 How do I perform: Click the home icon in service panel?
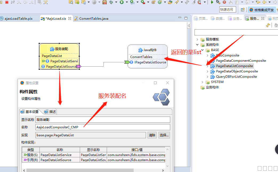point(276,25)
